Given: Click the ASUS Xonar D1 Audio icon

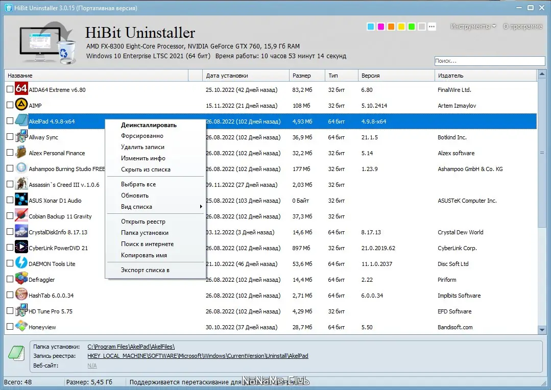Looking at the screenshot, I should pyautogui.click(x=21, y=200).
